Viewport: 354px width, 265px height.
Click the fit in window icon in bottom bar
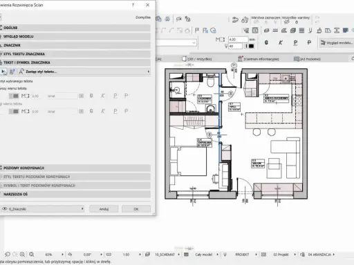pyautogui.click(x=32, y=255)
